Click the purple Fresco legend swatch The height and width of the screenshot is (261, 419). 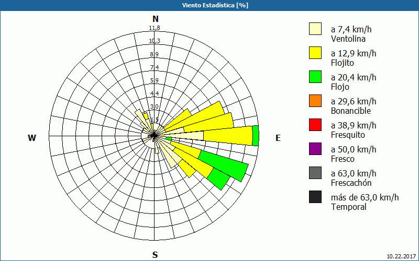point(315,149)
